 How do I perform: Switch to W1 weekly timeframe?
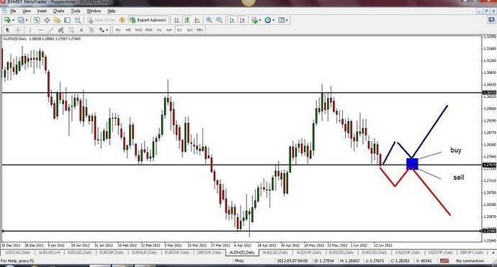point(189,30)
